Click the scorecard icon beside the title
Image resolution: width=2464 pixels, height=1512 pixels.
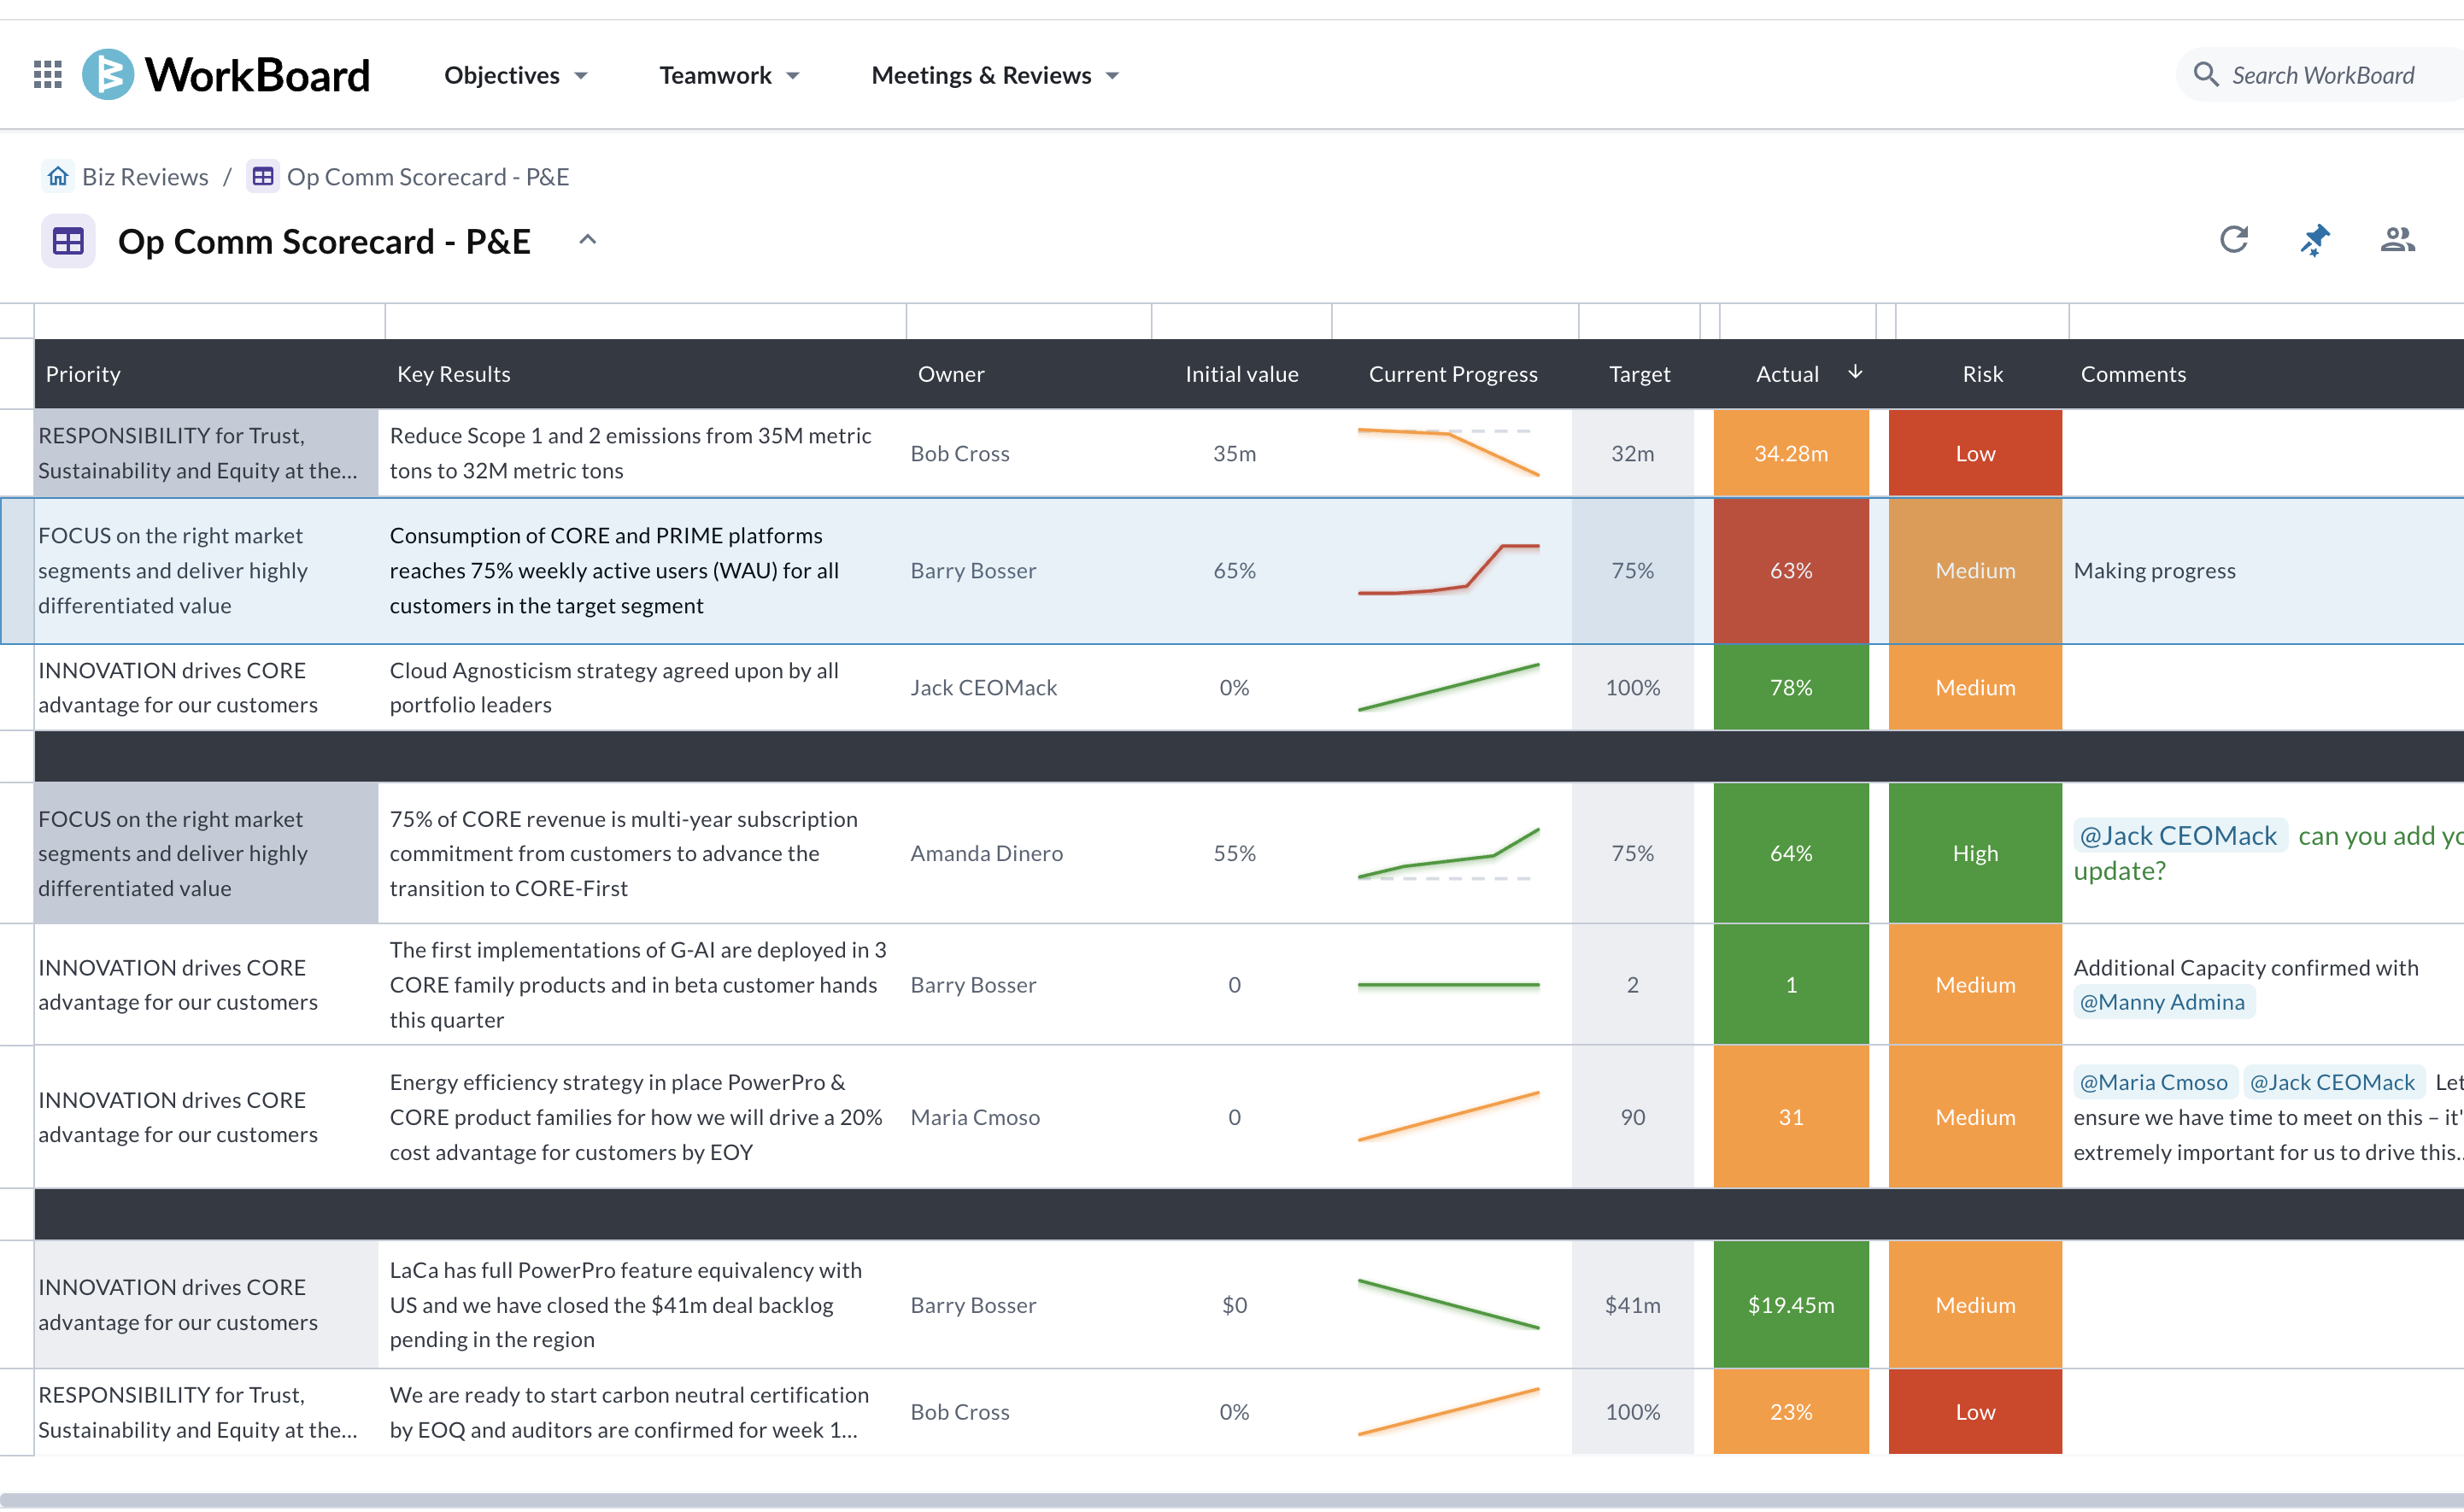pos(68,241)
